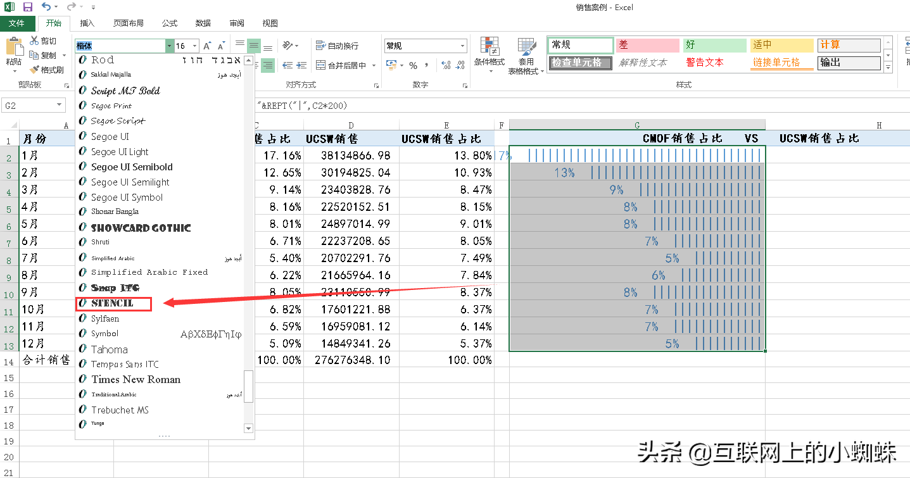The image size is (910, 478).
Task: Open Conditional Formatting (条件格式)
Action: tap(490, 55)
